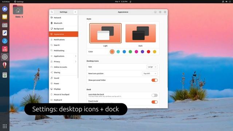The height and width of the screenshot is (131, 233).
Task: Open New icons position dropdown
Action: [150, 74]
